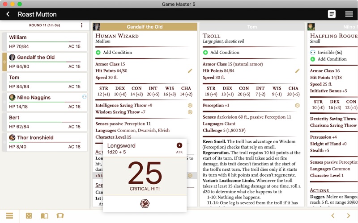Select William in the initiative list
The image size is (358, 223).
(x=45, y=41)
